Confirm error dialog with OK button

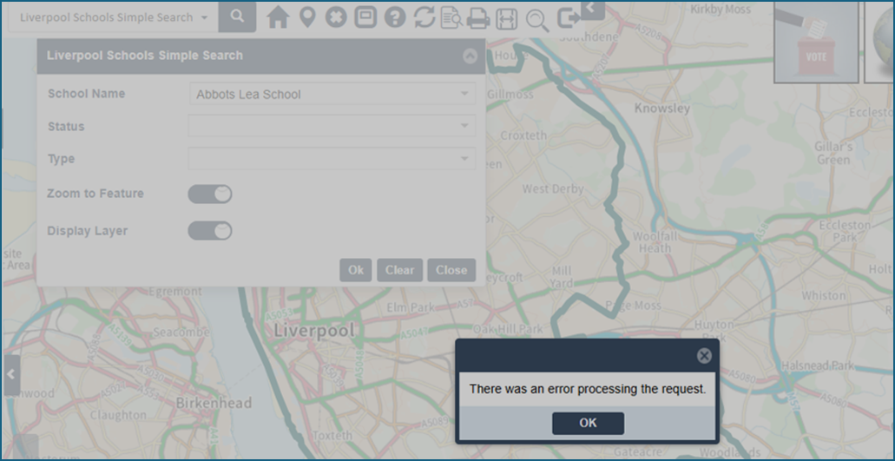click(588, 424)
